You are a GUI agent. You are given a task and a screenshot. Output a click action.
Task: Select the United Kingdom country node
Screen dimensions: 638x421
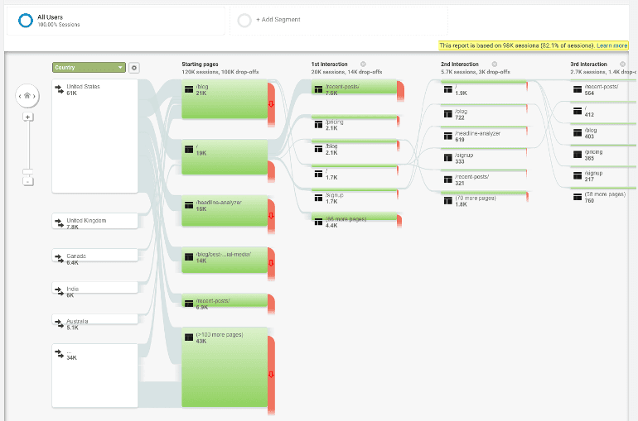point(94,222)
